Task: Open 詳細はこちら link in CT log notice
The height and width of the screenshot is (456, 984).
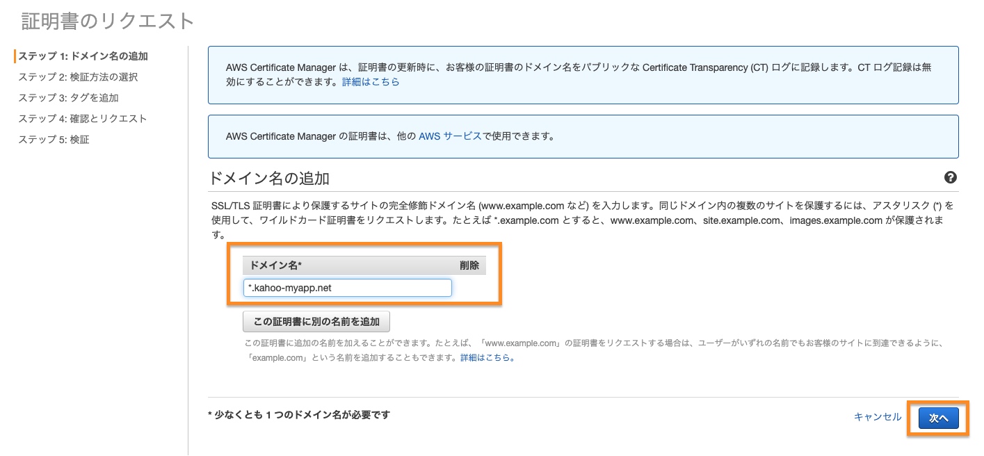Action: pos(371,82)
